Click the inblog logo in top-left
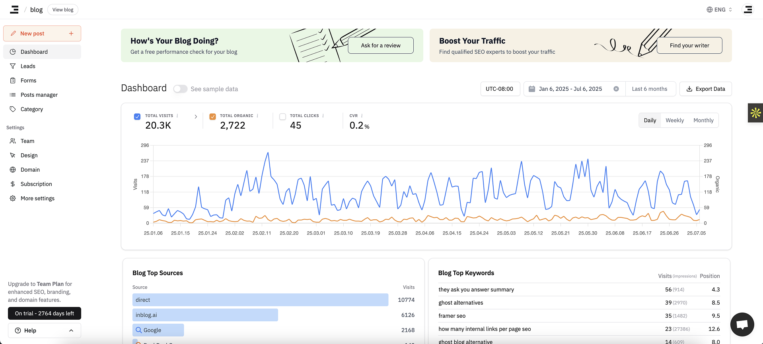The width and height of the screenshot is (763, 344). [x=14, y=10]
